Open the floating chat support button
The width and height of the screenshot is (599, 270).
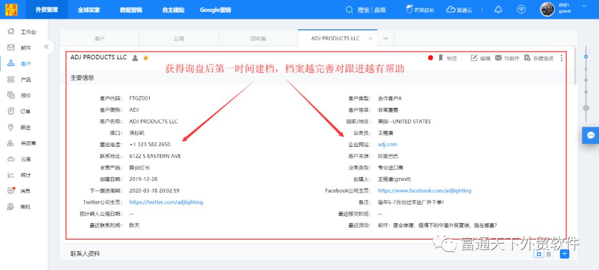point(591,135)
